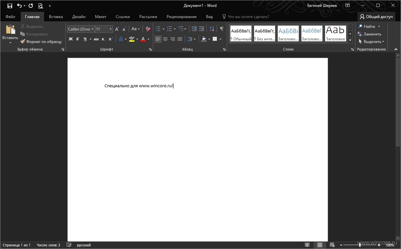Screen dimensions: 401x249
Task: Toggle subscript formatting
Action: tap(103, 39)
